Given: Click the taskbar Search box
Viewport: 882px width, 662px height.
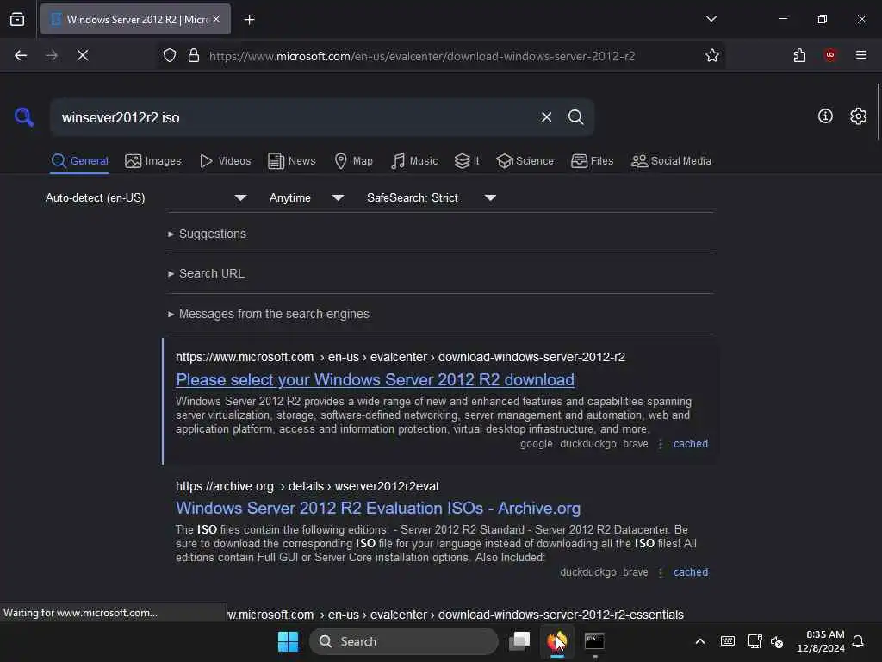Looking at the screenshot, I should 403,641.
